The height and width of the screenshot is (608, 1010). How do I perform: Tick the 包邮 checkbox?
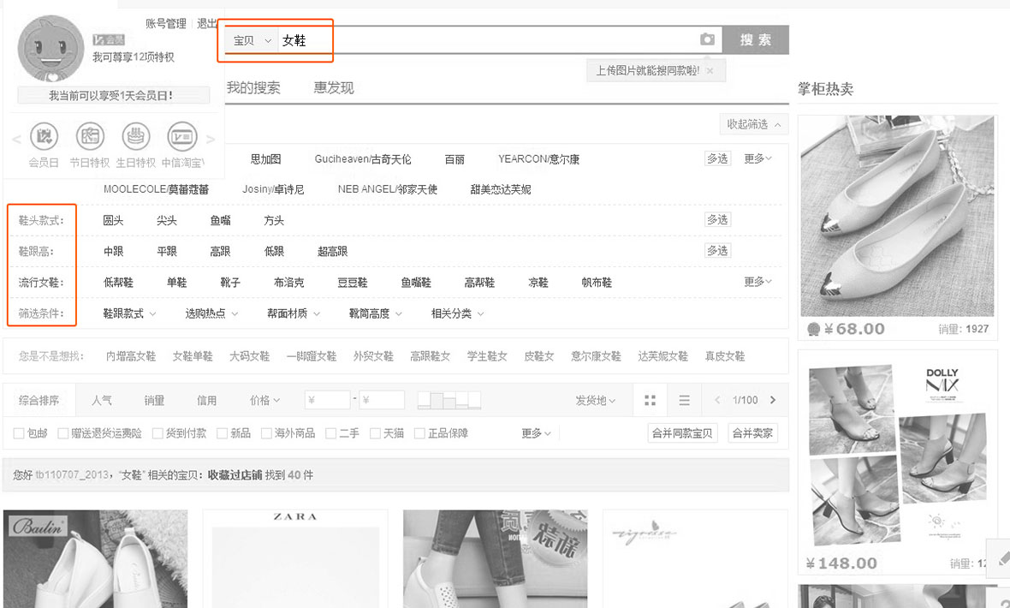(19, 433)
